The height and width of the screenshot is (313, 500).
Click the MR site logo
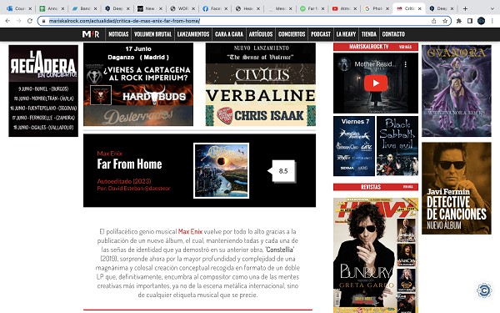pyautogui.click(x=91, y=34)
